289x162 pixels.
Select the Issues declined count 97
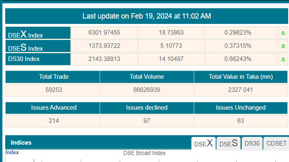(x=147, y=121)
